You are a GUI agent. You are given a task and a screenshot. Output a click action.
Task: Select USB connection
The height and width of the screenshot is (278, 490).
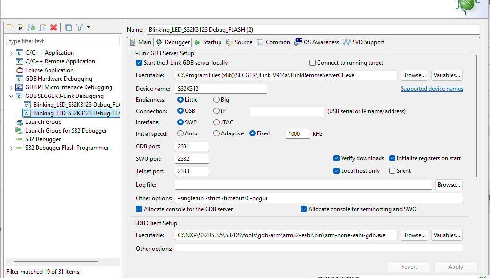point(180,111)
